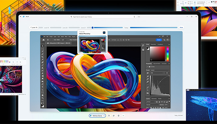Switch to the Swatches tab
The height and width of the screenshot is (124, 217).
coord(153,44)
